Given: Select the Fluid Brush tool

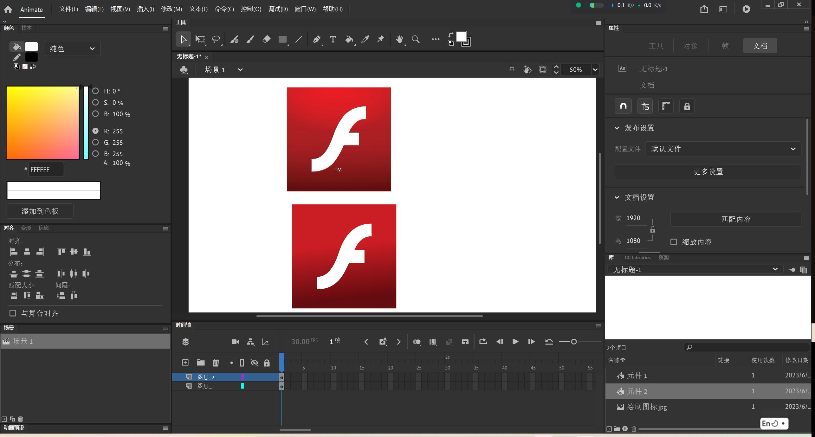Looking at the screenshot, I should pos(235,39).
